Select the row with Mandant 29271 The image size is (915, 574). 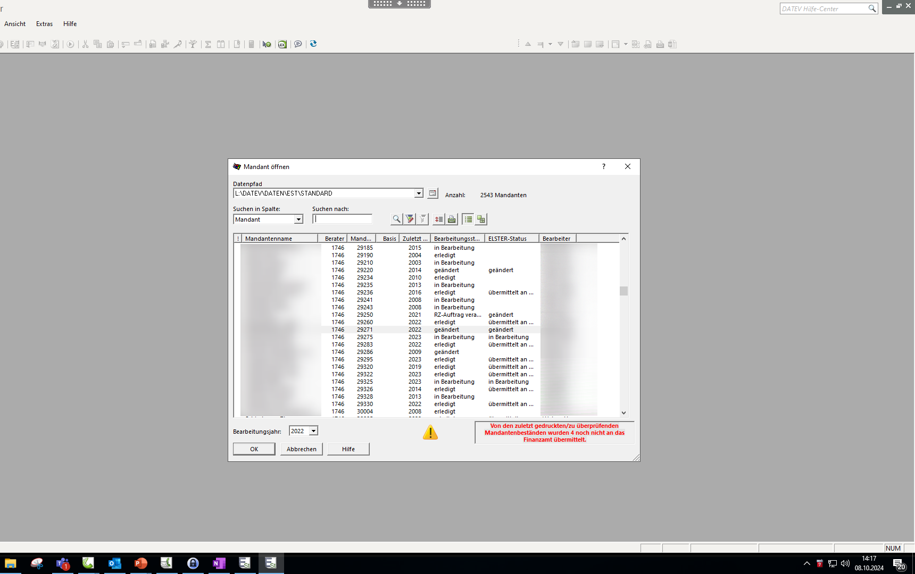[365, 330]
